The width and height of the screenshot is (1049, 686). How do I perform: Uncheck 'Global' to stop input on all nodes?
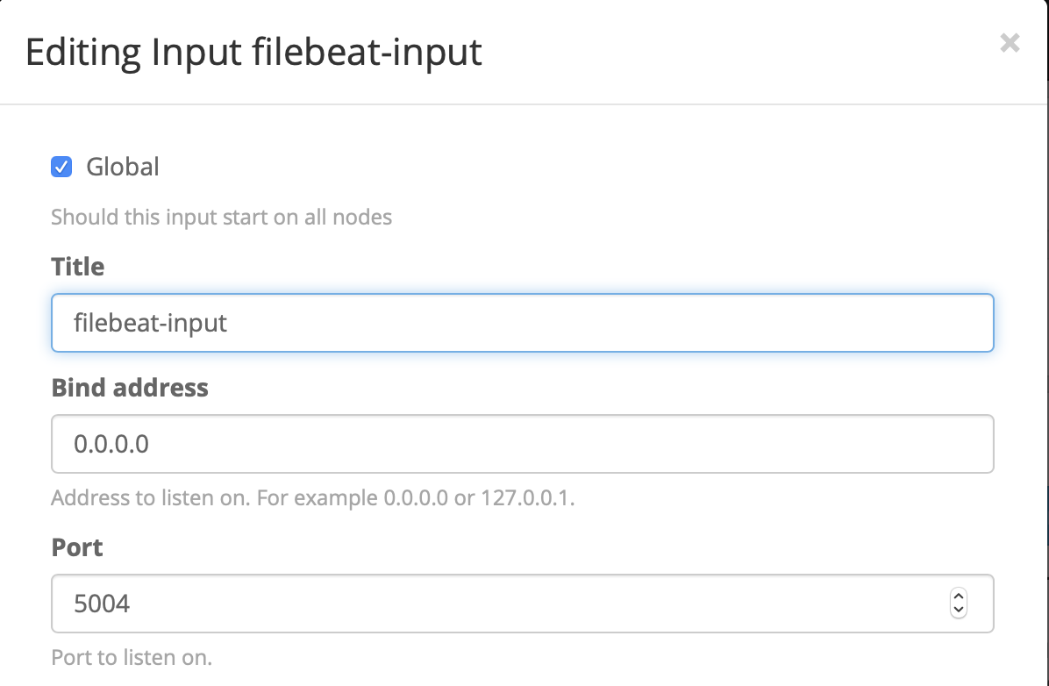[x=61, y=167]
